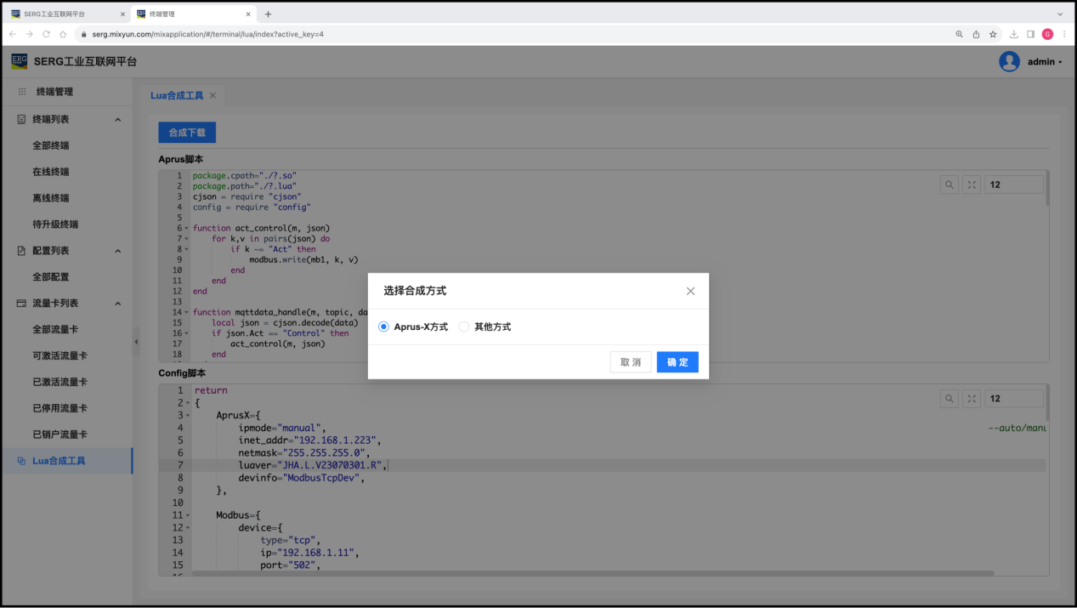Click the browser reload icon
1077x608 pixels.
click(46, 34)
